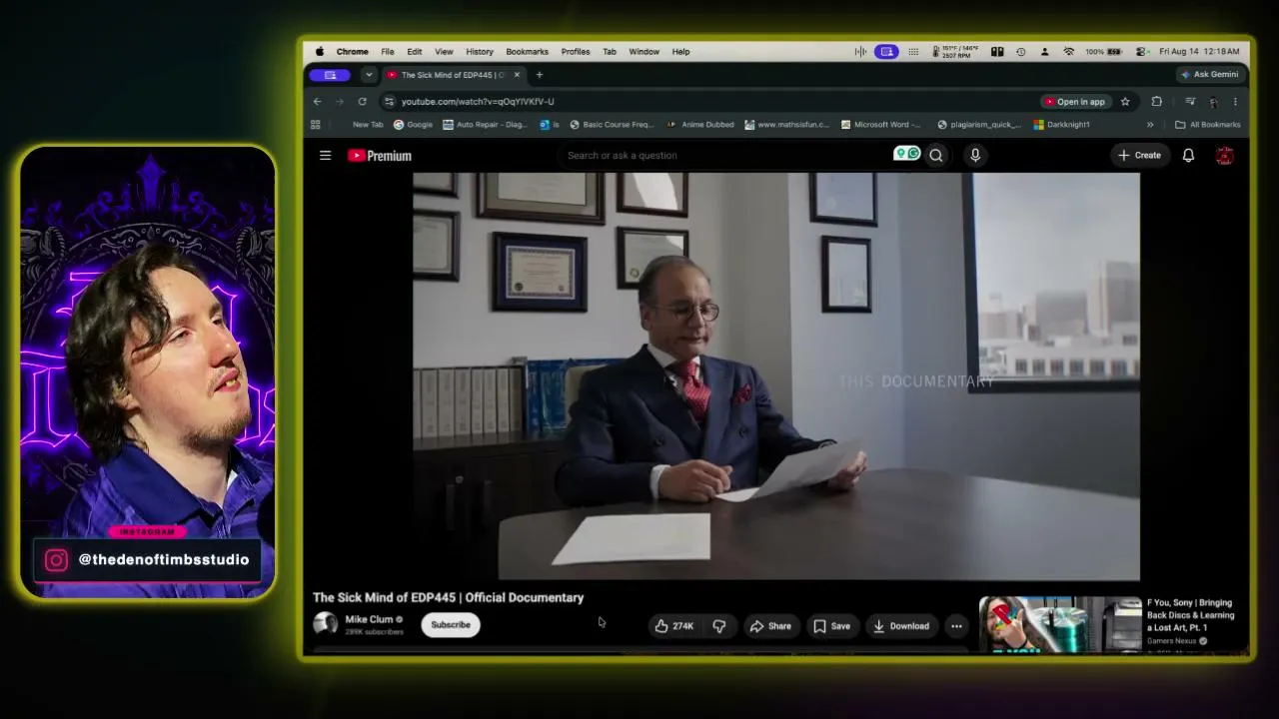This screenshot has width=1279, height=719.
Task: Open the Google bookmark
Action: [x=413, y=125]
